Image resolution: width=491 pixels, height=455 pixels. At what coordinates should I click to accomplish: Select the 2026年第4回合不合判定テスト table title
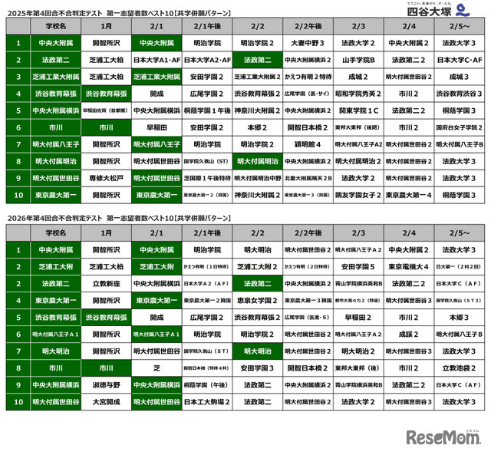pos(119,218)
